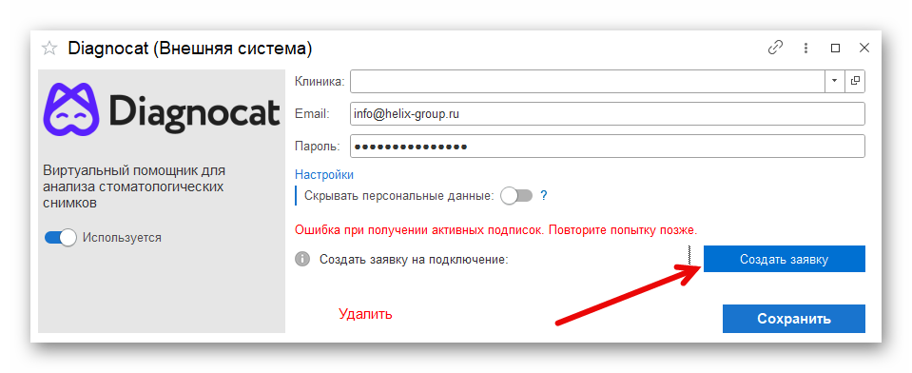
Task: Show help question mark for personal data
Action: [x=544, y=195]
